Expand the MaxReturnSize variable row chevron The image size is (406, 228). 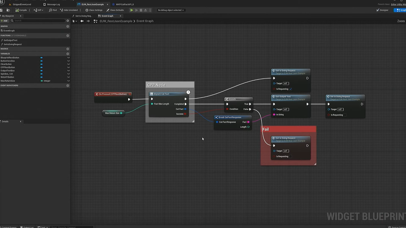(68, 81)
